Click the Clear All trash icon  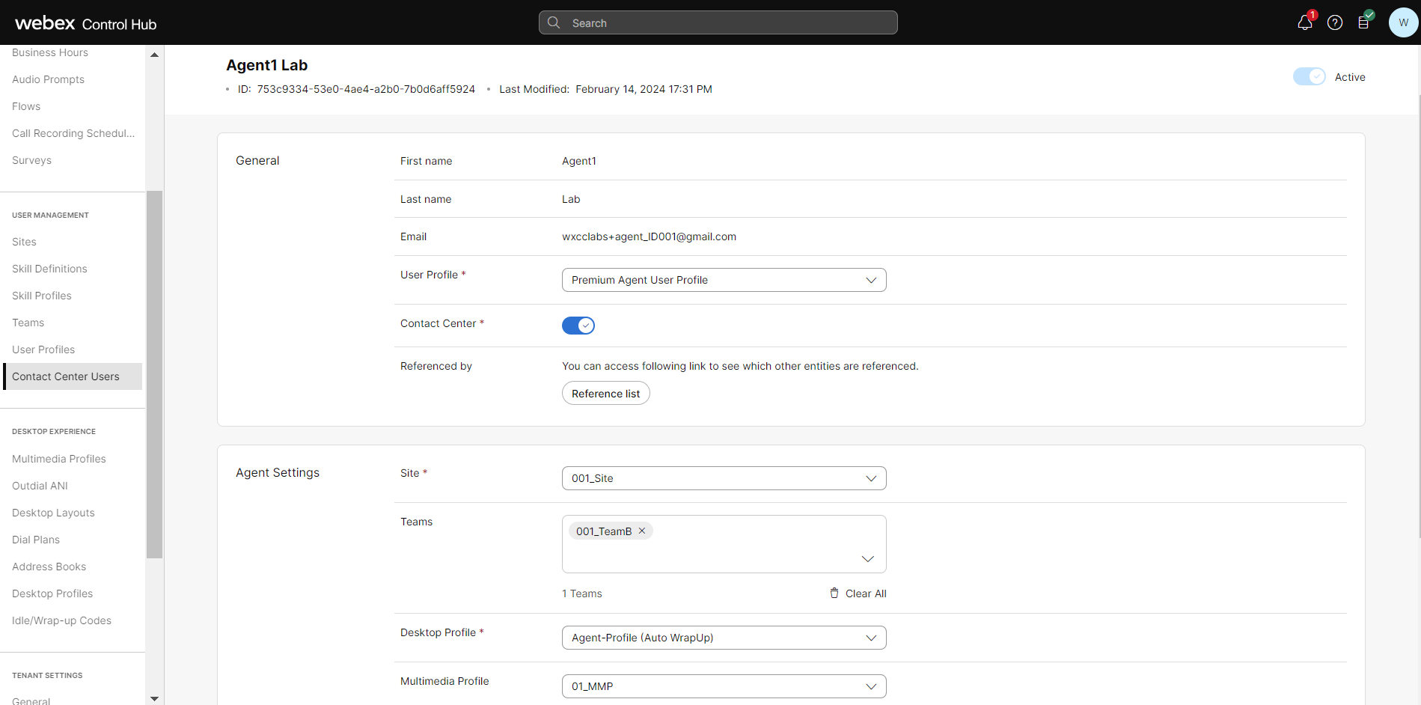tap(834, 593)
